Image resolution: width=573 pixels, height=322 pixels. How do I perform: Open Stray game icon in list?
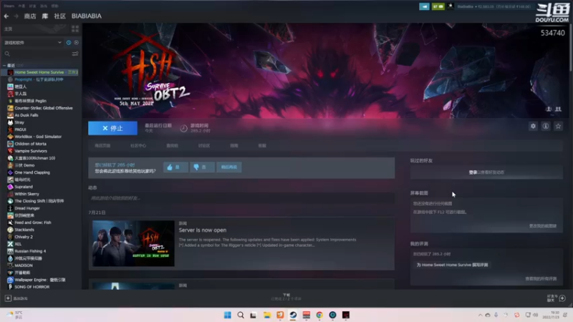coord(10,122)
